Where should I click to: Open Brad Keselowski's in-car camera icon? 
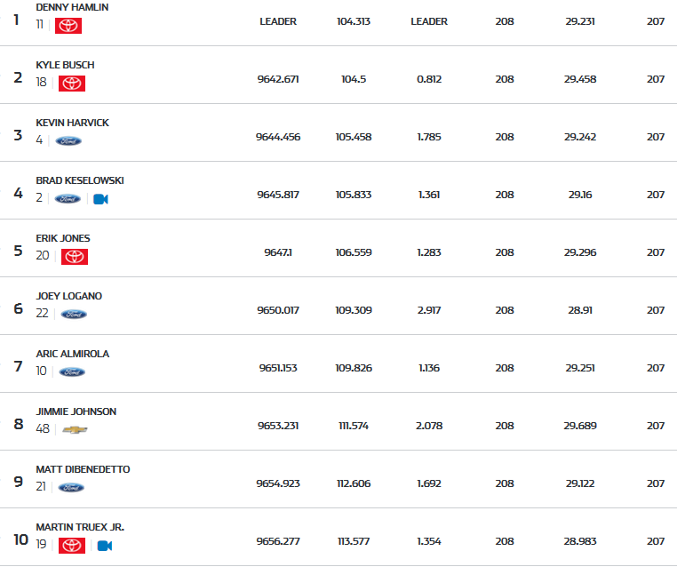click(x=100, y=199)
